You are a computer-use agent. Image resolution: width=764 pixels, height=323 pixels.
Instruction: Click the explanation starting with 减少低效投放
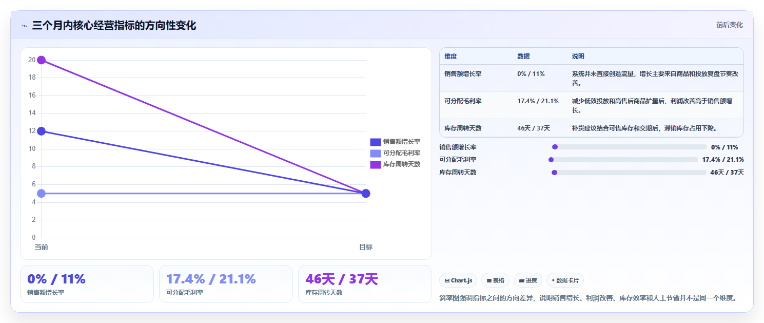(x=655, y=105)
